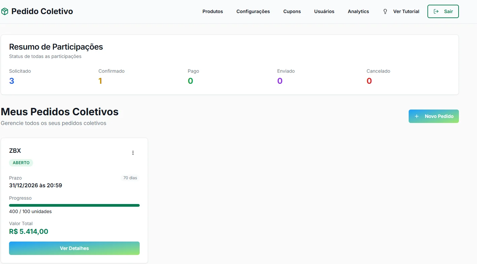Click the Pago count 0
The width and height of the screenshot is (477, 264).
[x=191, y=81]
